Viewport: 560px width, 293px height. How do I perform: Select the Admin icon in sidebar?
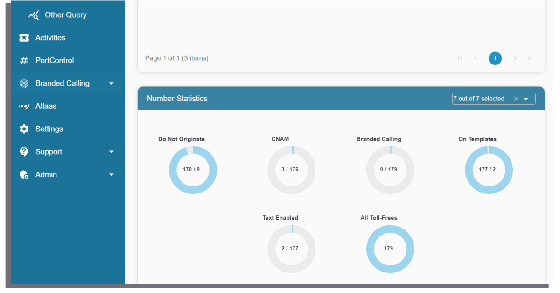point(24,174)
